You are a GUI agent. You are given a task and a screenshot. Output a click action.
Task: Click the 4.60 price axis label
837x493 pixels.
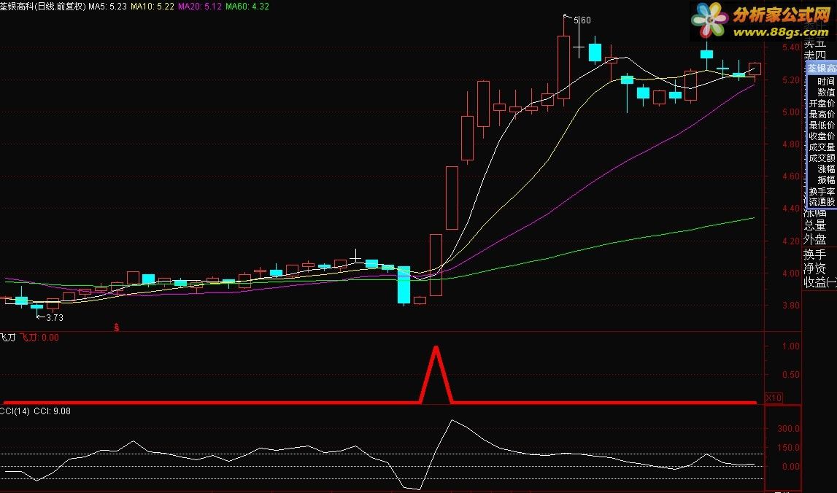point(791,176)
